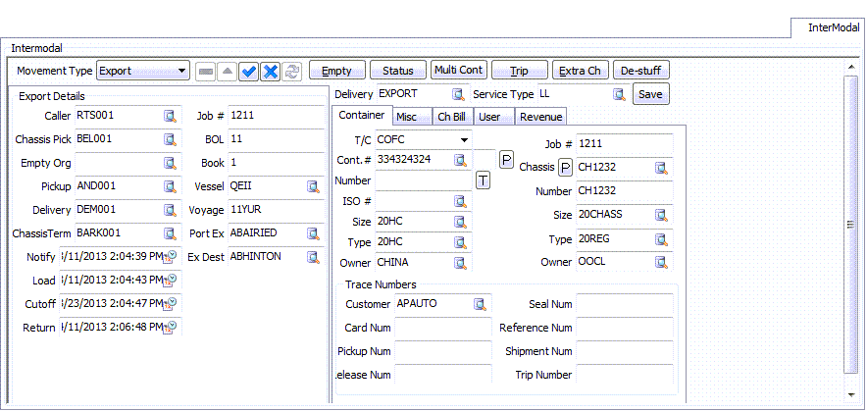Open calendar picker on the Cutoff date
This screenshot has width=867, height=411.
172,304
